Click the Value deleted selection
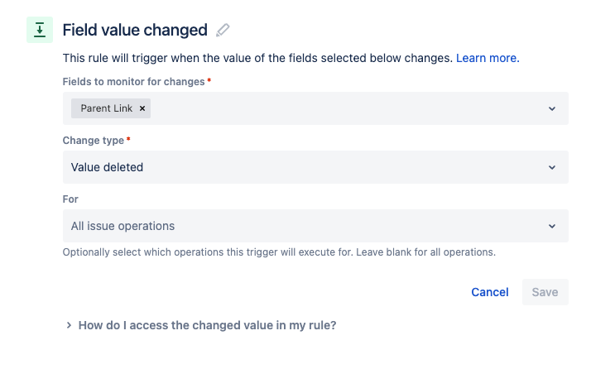This screenshot has width=615, height=369. click(x=107, y=167)
